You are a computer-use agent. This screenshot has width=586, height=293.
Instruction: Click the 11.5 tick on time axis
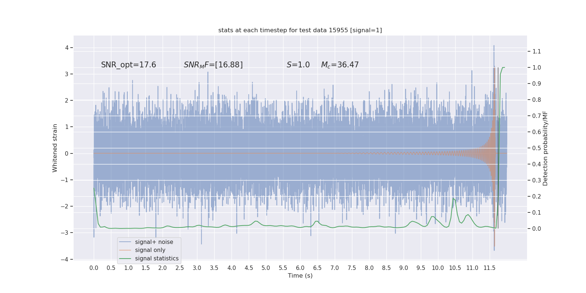coord(489,268)
